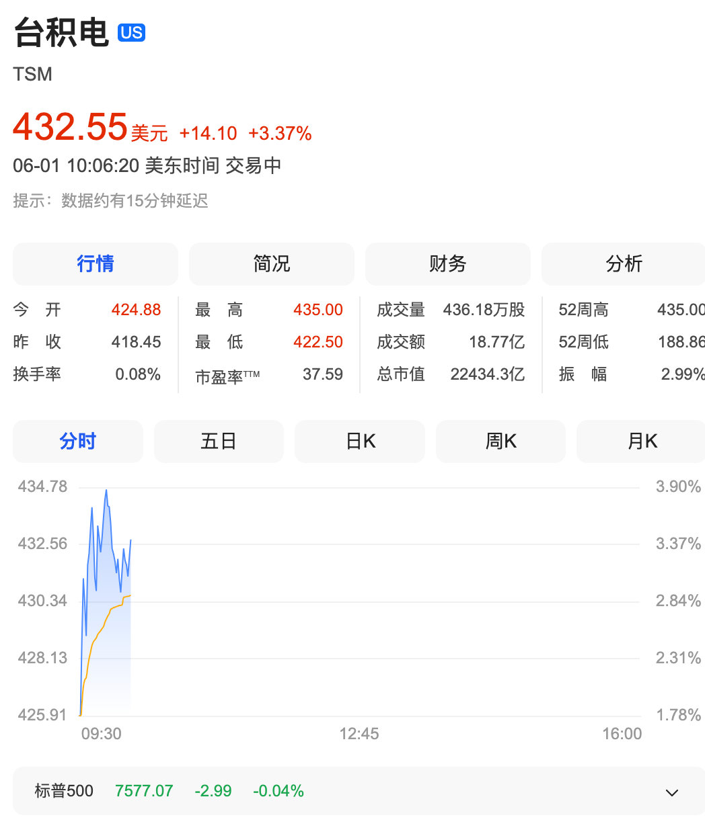Click the 16:00 time axis label
This screenshot has height=836, width=705.
point(622,734)
